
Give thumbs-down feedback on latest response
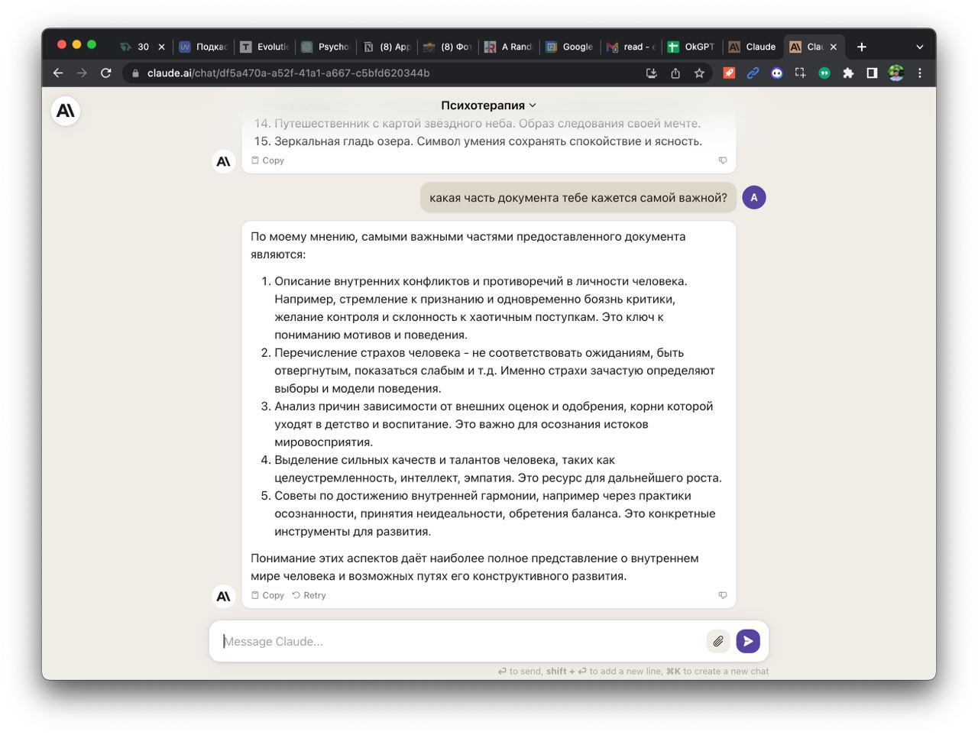coord(723,595)
